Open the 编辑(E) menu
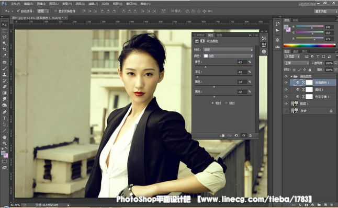The height and width of the screenshot is (208, 338). (28, 4)
